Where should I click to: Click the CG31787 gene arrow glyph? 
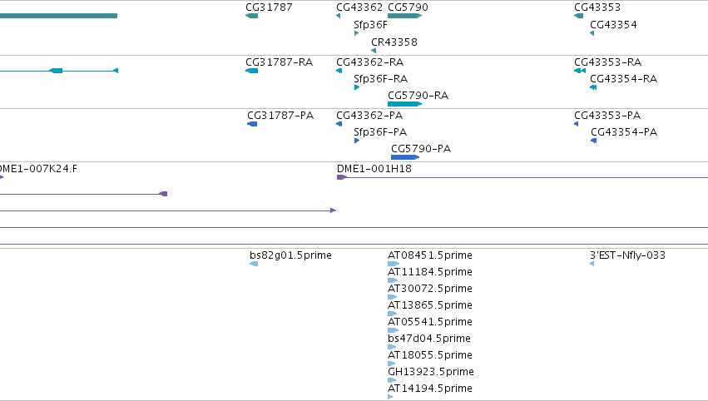click(x=251, y=16)
